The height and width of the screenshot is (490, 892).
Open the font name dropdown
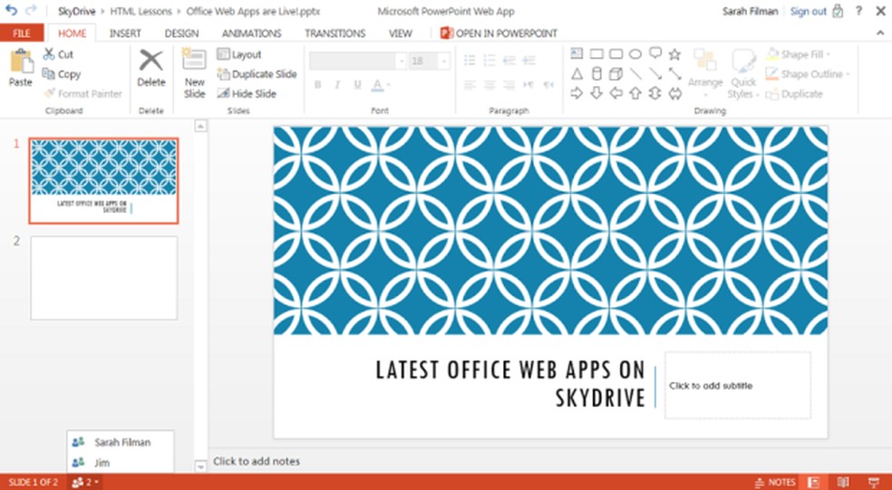point(402,61)
